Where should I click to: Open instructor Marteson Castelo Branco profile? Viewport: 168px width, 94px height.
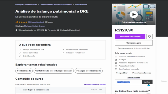tap(34, 26)
